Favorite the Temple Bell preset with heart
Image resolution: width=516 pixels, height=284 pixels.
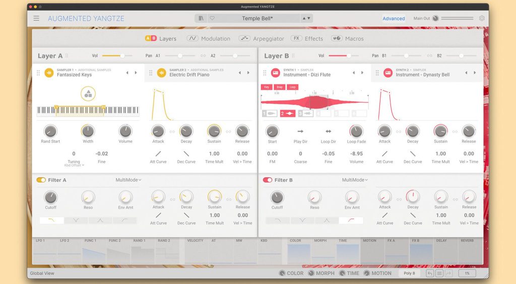pos(212,19)
